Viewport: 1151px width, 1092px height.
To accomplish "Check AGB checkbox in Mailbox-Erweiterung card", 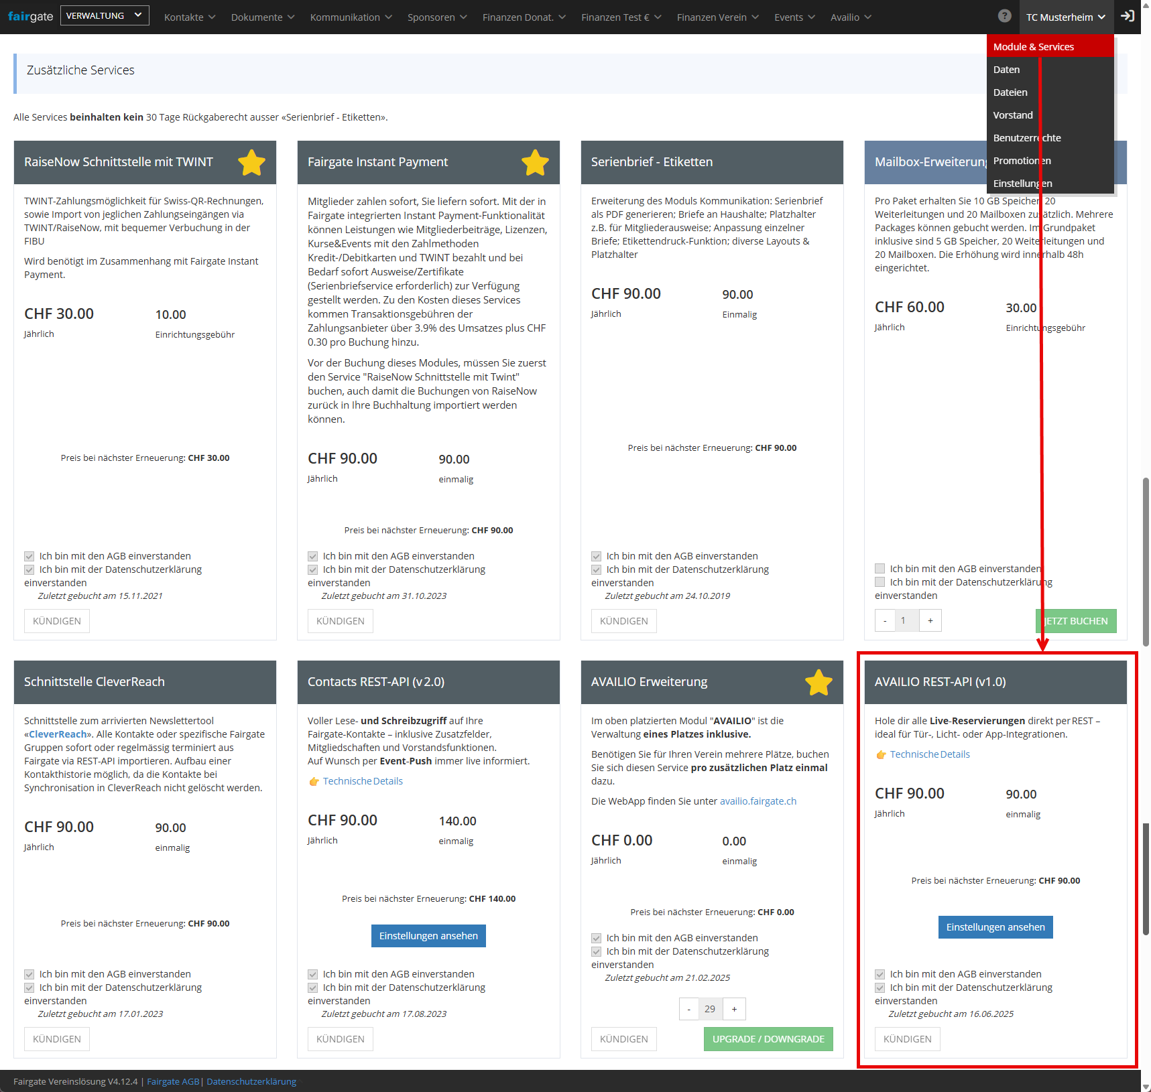I will (x=880, y=569).
